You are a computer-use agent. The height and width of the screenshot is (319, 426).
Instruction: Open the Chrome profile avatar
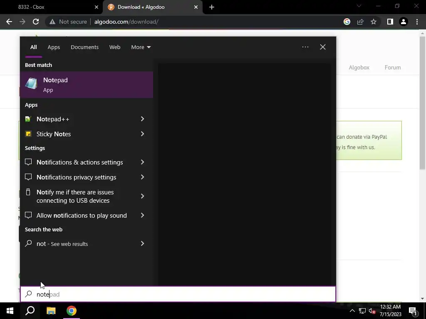point(404,22)
